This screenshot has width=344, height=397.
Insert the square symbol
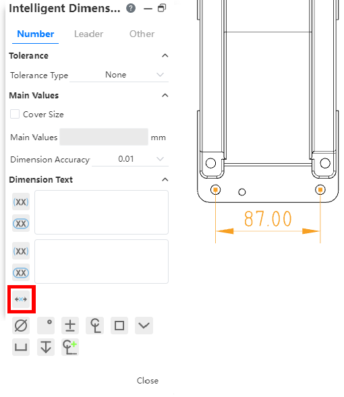pyautogui.click(x=119, y=326)
